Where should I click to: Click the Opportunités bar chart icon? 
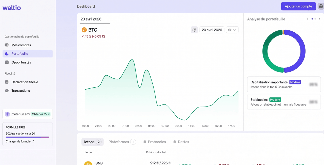[x=7, y=62]
